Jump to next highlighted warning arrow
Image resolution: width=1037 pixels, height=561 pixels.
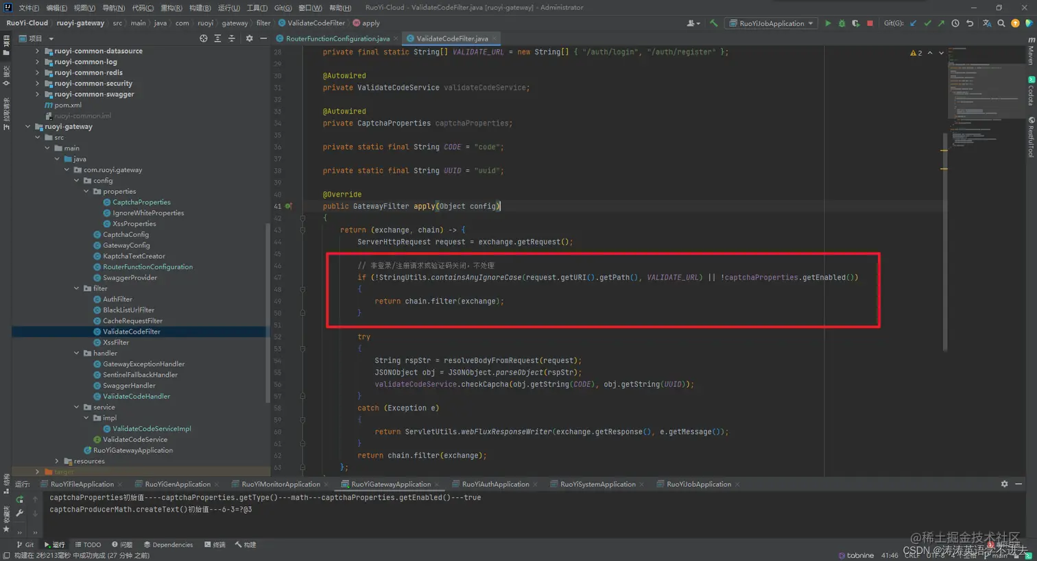(941, 53)
